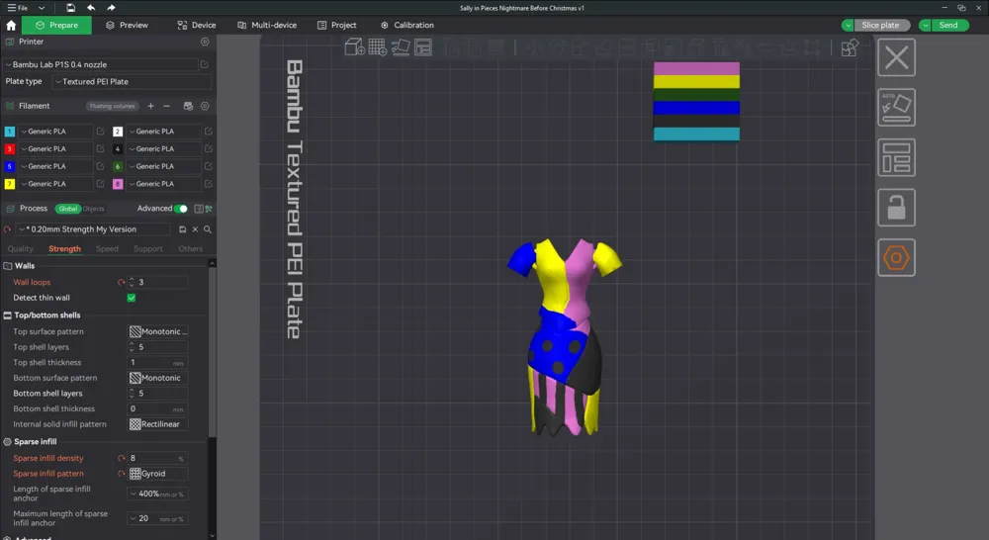Switch to the Preview tab

(127, 26)
